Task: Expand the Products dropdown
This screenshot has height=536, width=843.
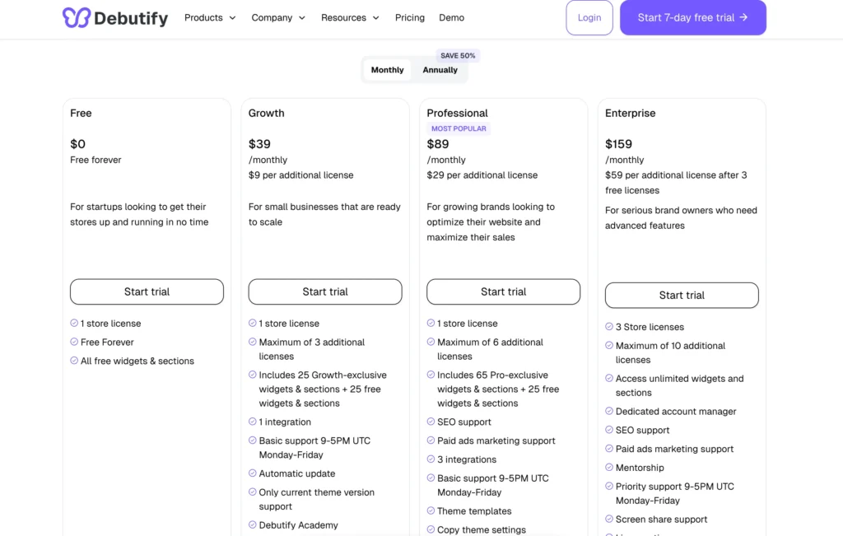Action: tap(209, 17)
